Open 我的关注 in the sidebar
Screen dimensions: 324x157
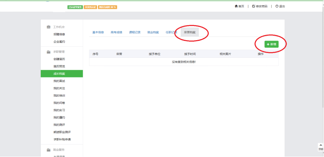pos(59,88)
